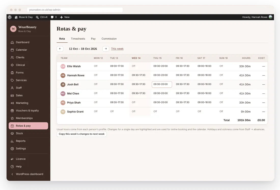Go to next week with right arrow
280x190 pixels.
[x=106, y=49]
